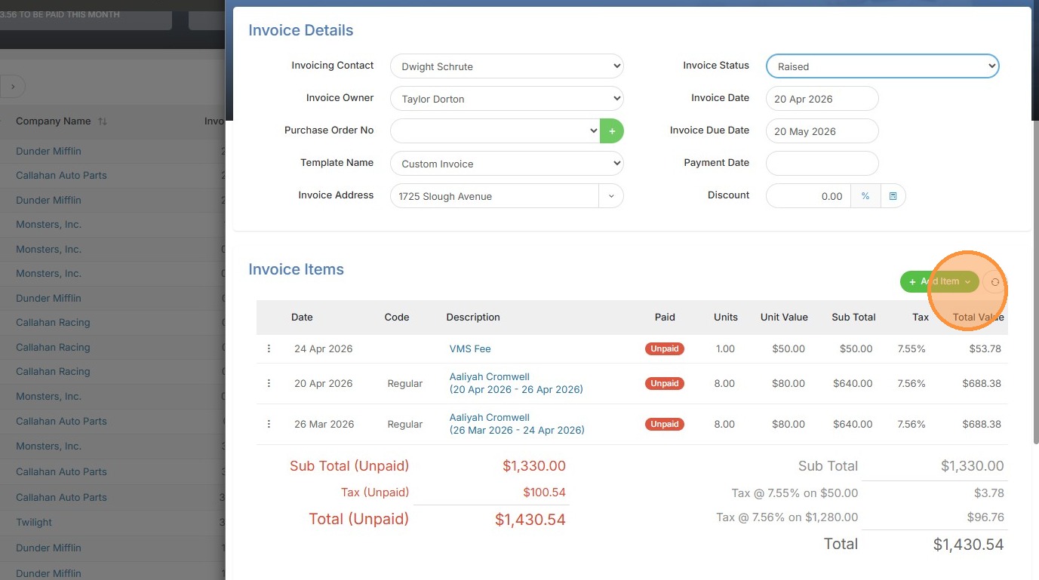
Task: Expand the Invoice Address chevron
Action: pos(611,196)
